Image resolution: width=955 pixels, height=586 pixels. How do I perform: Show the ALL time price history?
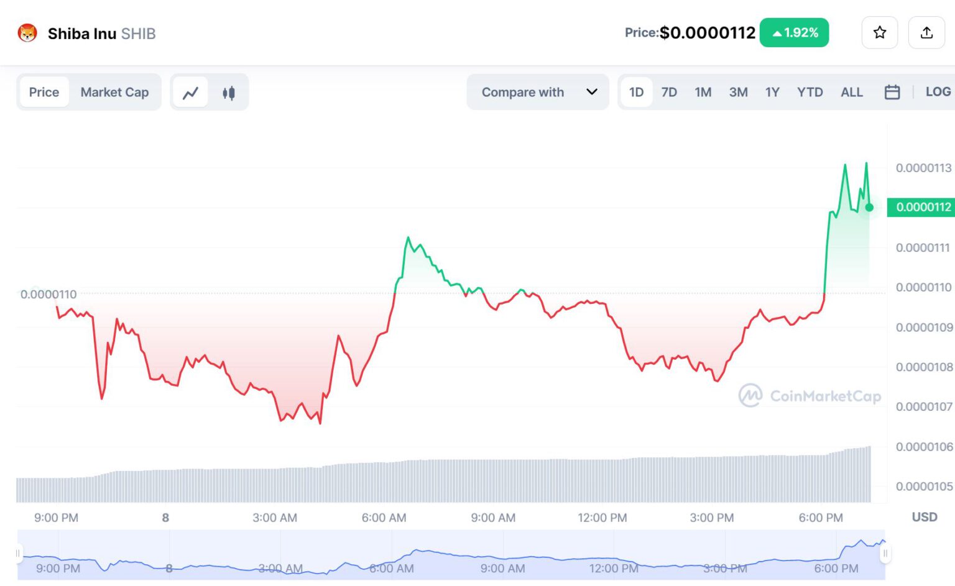coord(851,92)
